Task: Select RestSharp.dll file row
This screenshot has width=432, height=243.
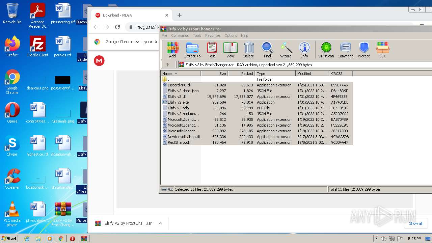Action: (256, 142)
